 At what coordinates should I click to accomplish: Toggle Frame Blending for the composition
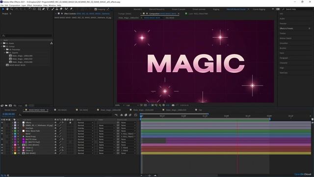(x=126, y=115)
